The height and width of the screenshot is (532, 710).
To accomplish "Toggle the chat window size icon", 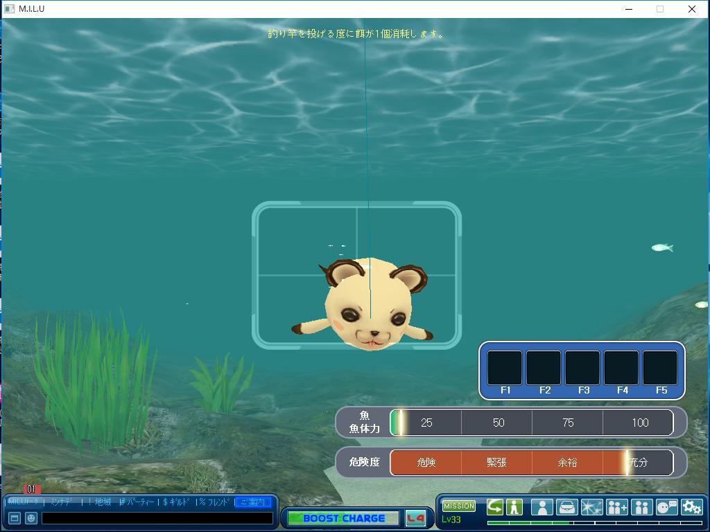I will click(14, 518).
